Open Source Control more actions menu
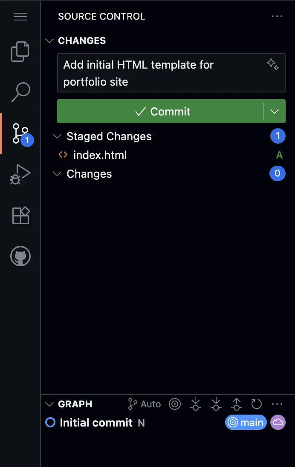The height and width of the screenshot is (467, 295). (277, 16)
